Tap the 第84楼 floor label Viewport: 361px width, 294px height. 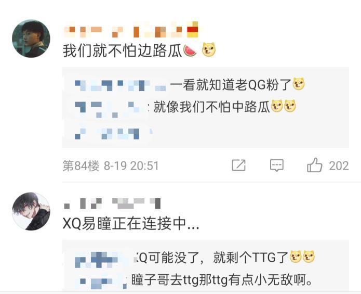click(x=81, y=166)
